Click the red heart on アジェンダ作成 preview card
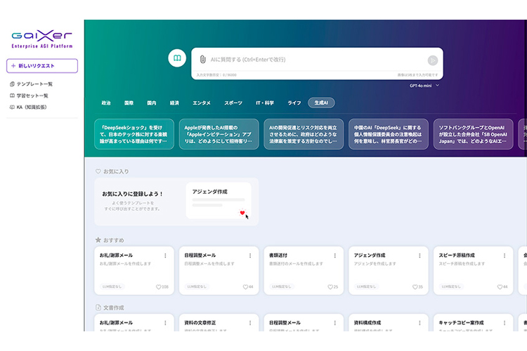This screenshot has height=351, width=527. (242, 213)
